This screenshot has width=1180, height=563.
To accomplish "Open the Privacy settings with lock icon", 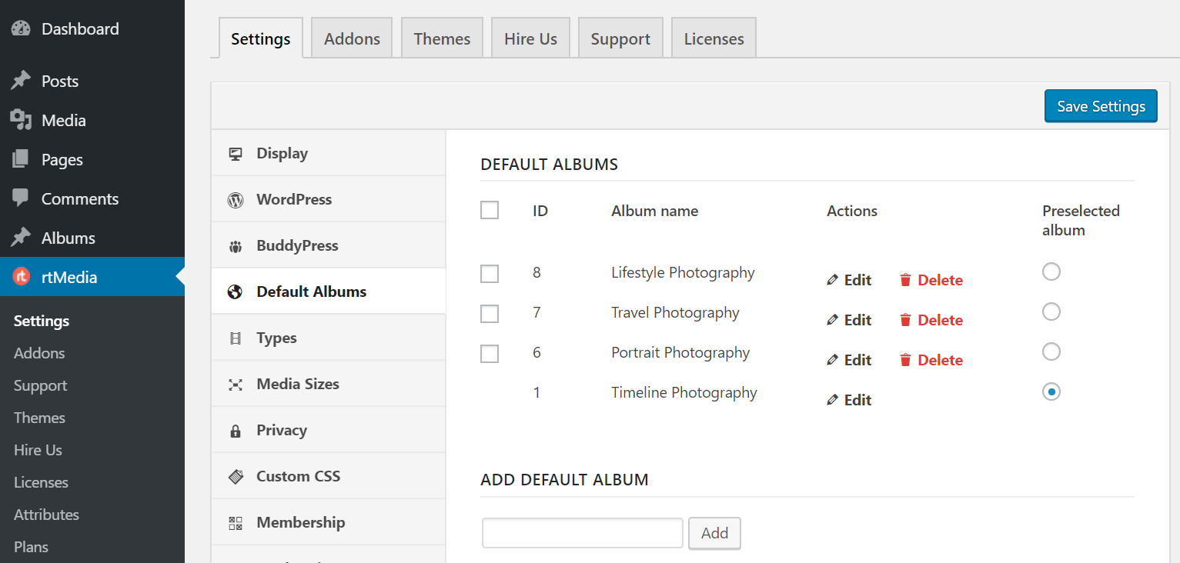I will pyautogui.click(x=235, y=430).
